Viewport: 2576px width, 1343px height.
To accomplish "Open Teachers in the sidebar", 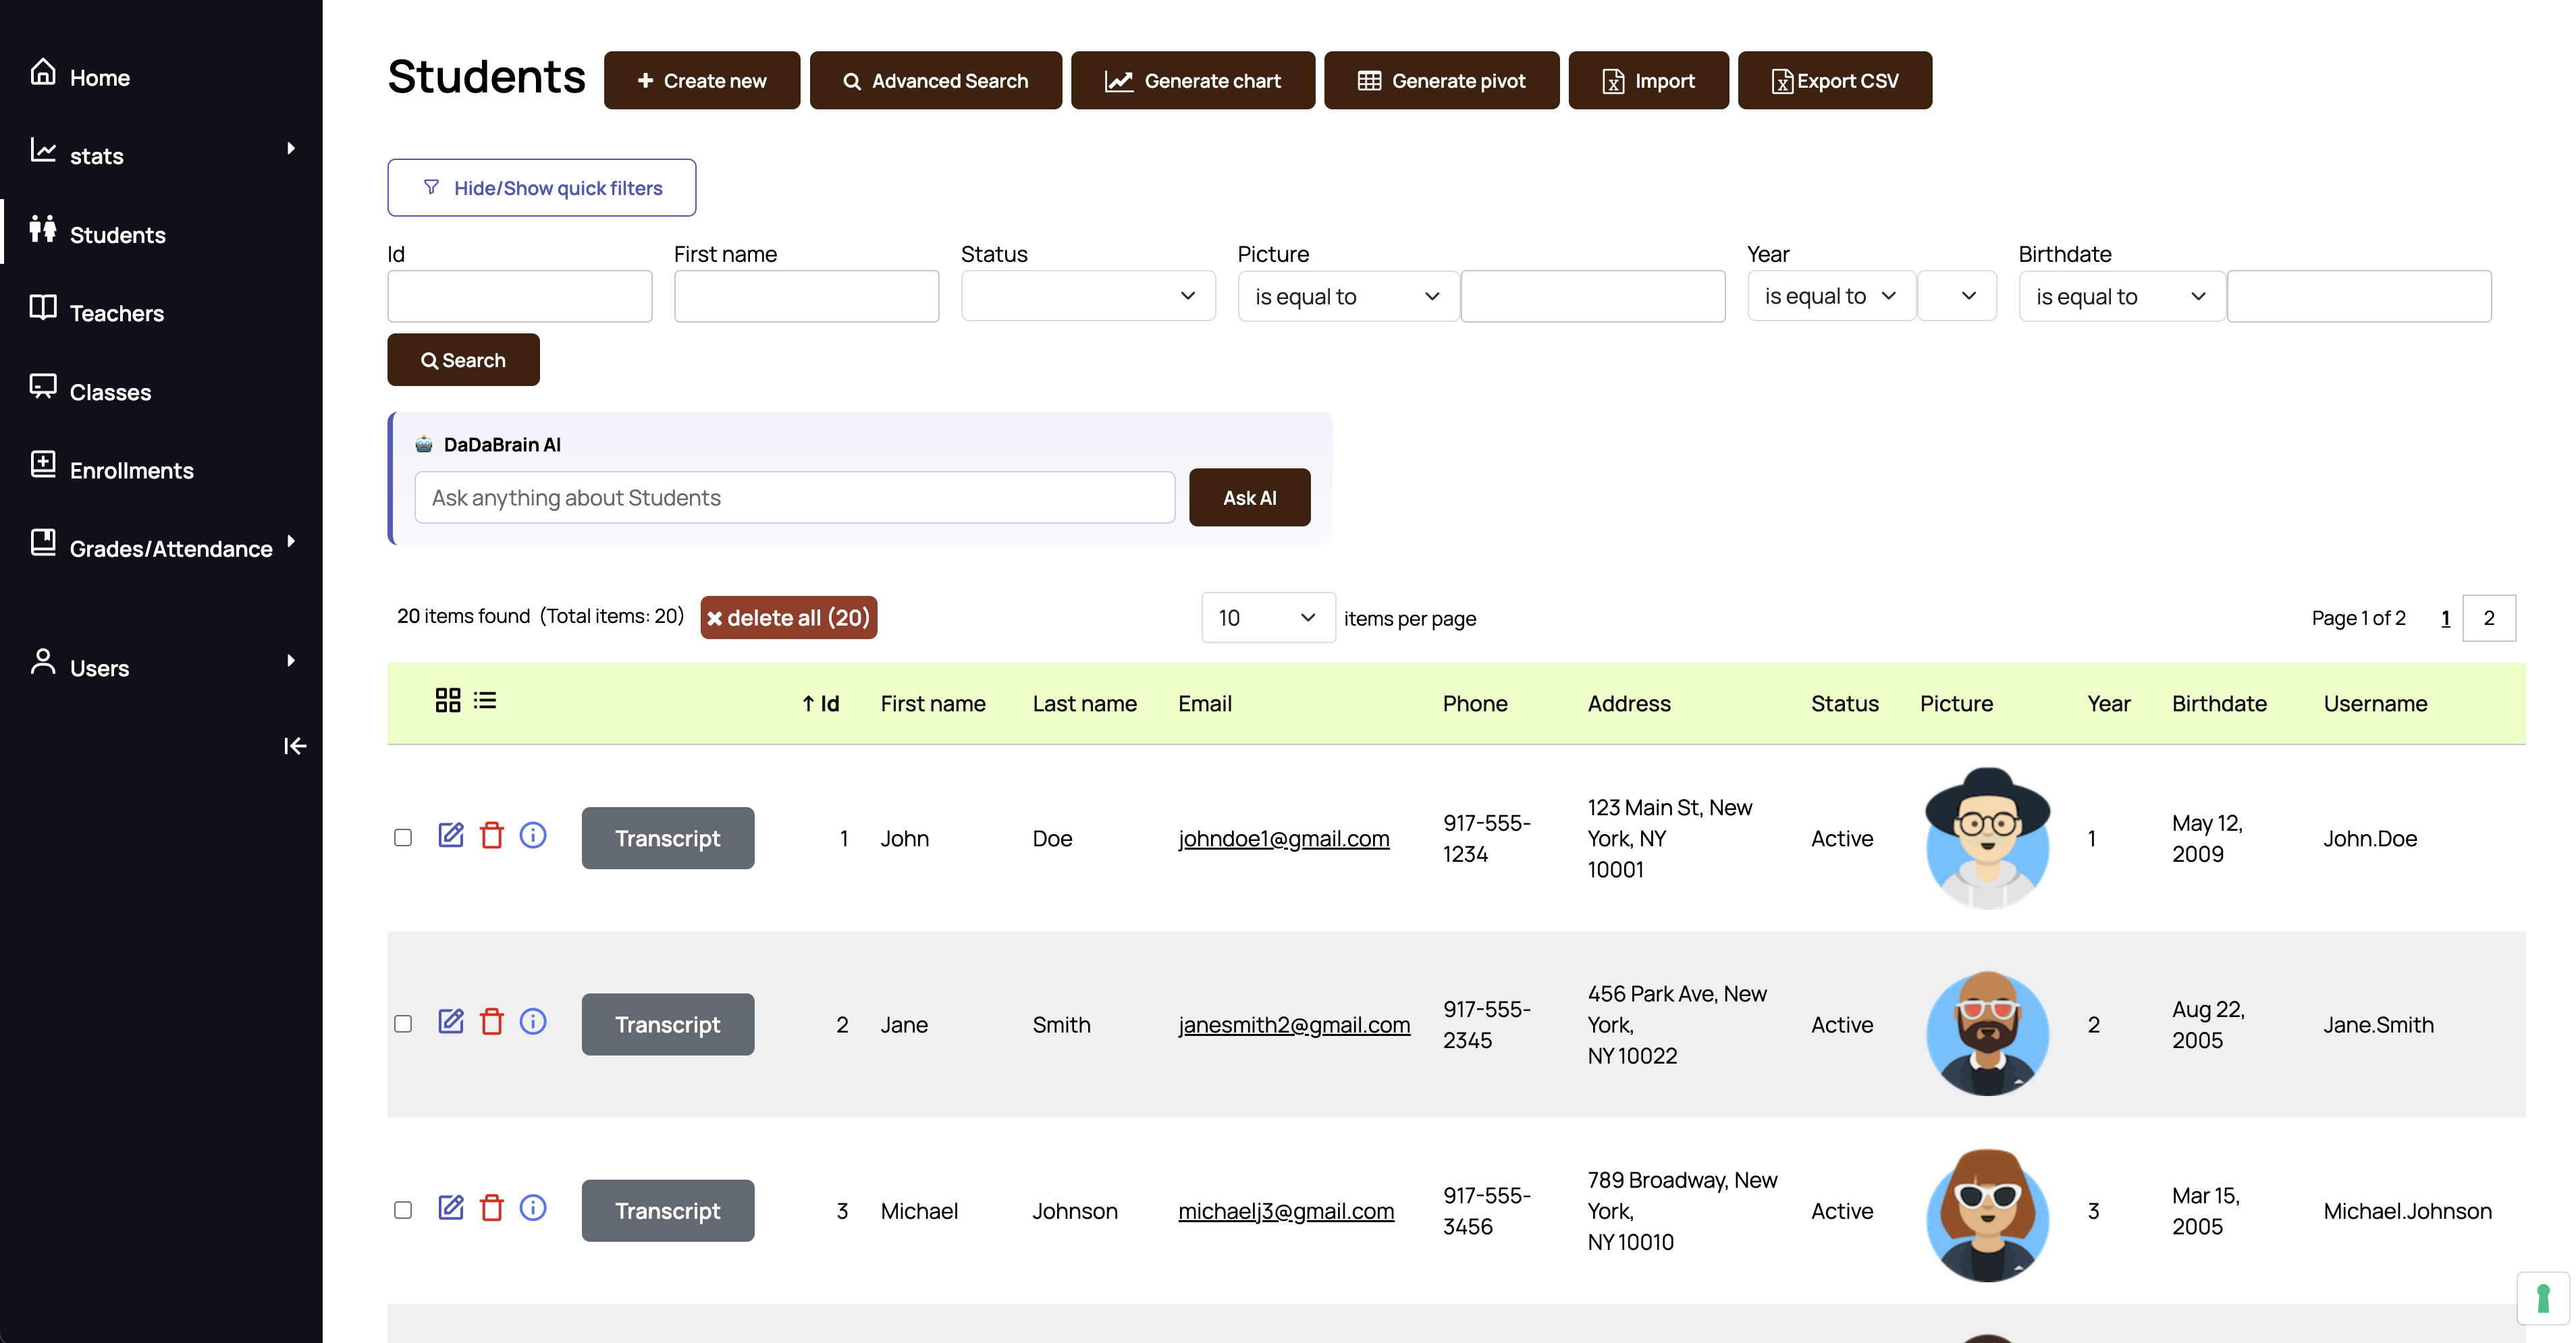I will (116, 313).
